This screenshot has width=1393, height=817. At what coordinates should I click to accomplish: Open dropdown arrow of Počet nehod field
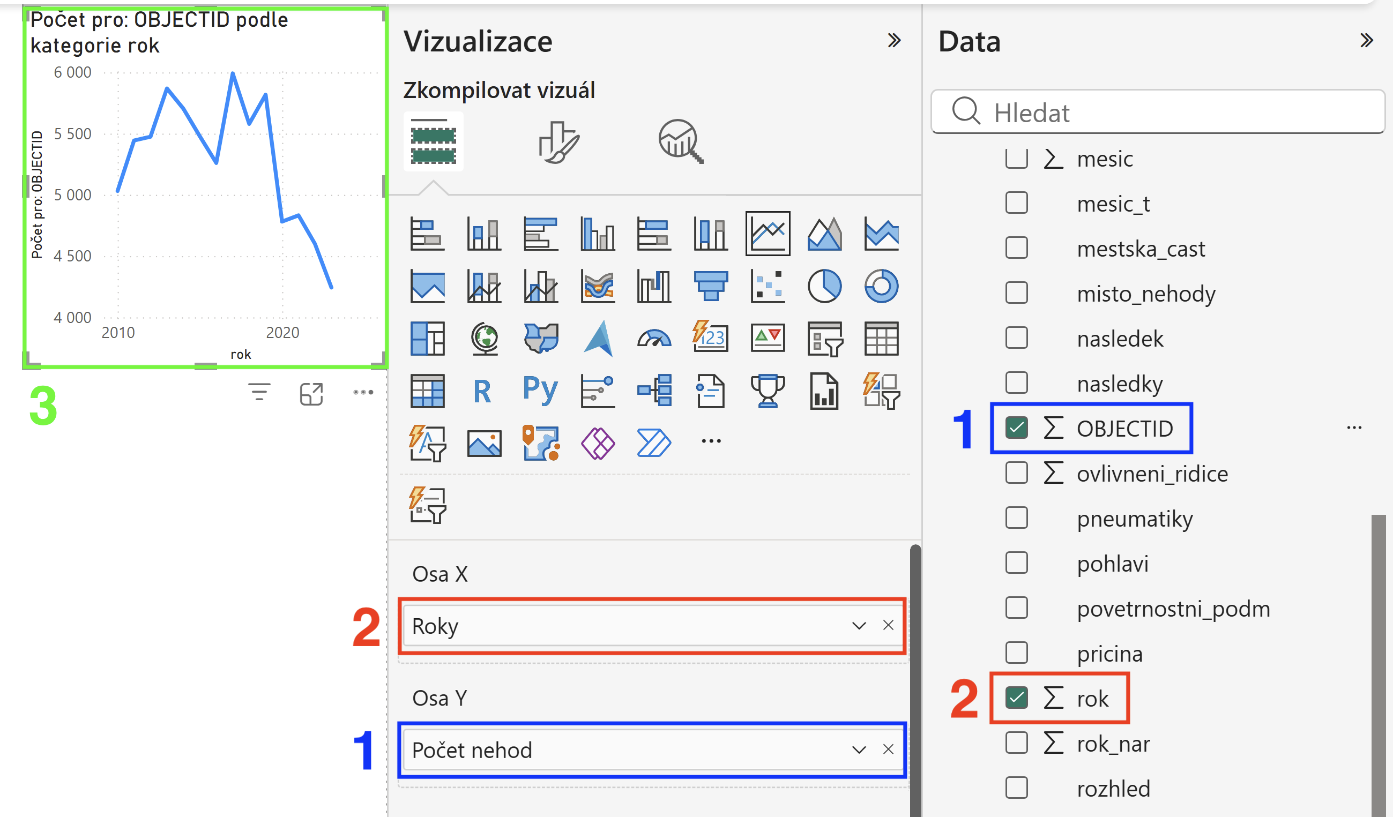(x=859, y=750)
